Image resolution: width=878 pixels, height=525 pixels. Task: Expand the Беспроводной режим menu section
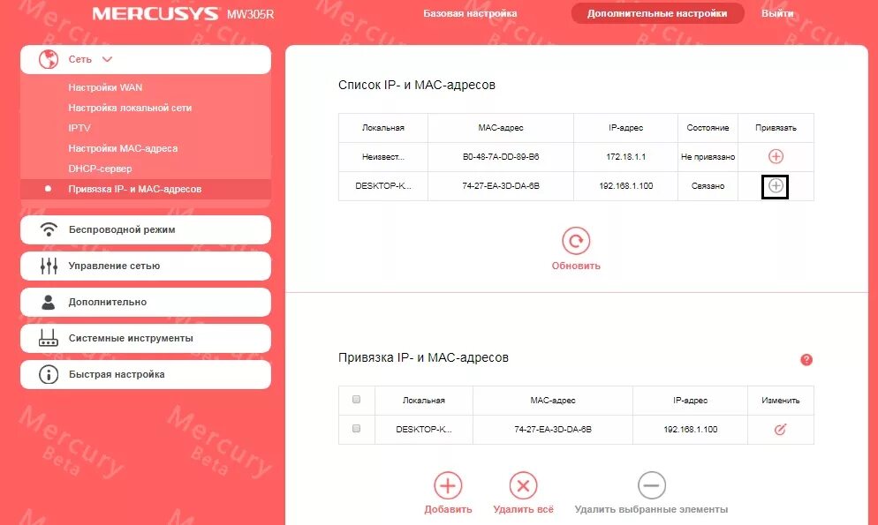146,229
